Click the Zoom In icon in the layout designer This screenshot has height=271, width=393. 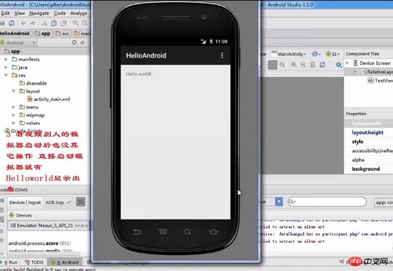293,65
